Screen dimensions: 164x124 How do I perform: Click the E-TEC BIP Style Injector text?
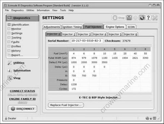point(100,98)
